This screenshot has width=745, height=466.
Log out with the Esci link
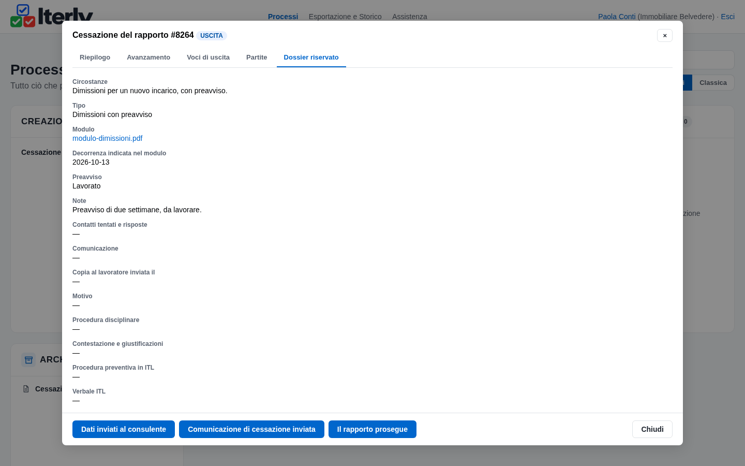(x=728, y=17)
